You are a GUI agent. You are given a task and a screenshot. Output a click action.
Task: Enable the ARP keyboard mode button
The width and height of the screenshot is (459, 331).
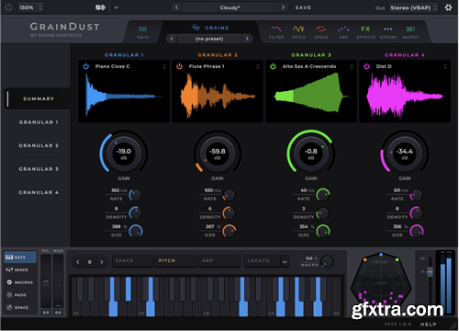[219, 261]
